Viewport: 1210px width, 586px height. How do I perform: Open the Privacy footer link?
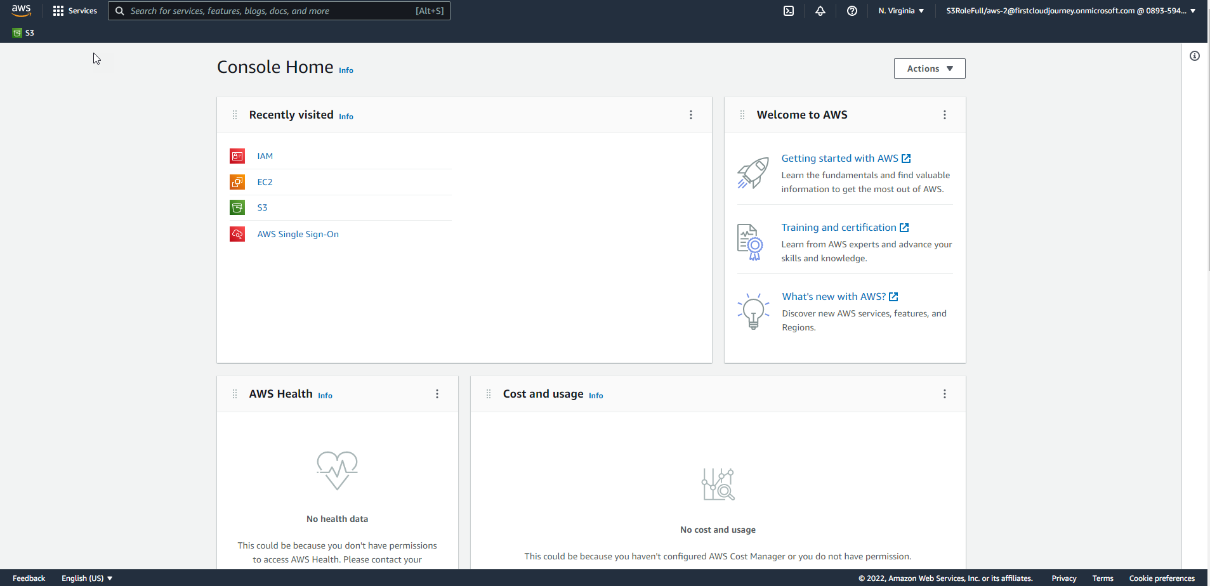click(1064, 578)
